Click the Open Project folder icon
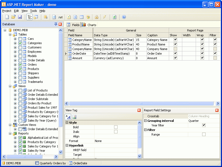 click(x=13, y=17)
